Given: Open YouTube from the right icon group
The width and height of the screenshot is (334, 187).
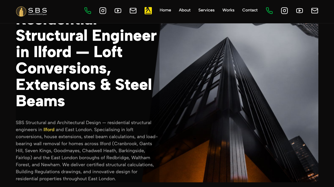Looking at the screenshot, I should pos(299,11).
